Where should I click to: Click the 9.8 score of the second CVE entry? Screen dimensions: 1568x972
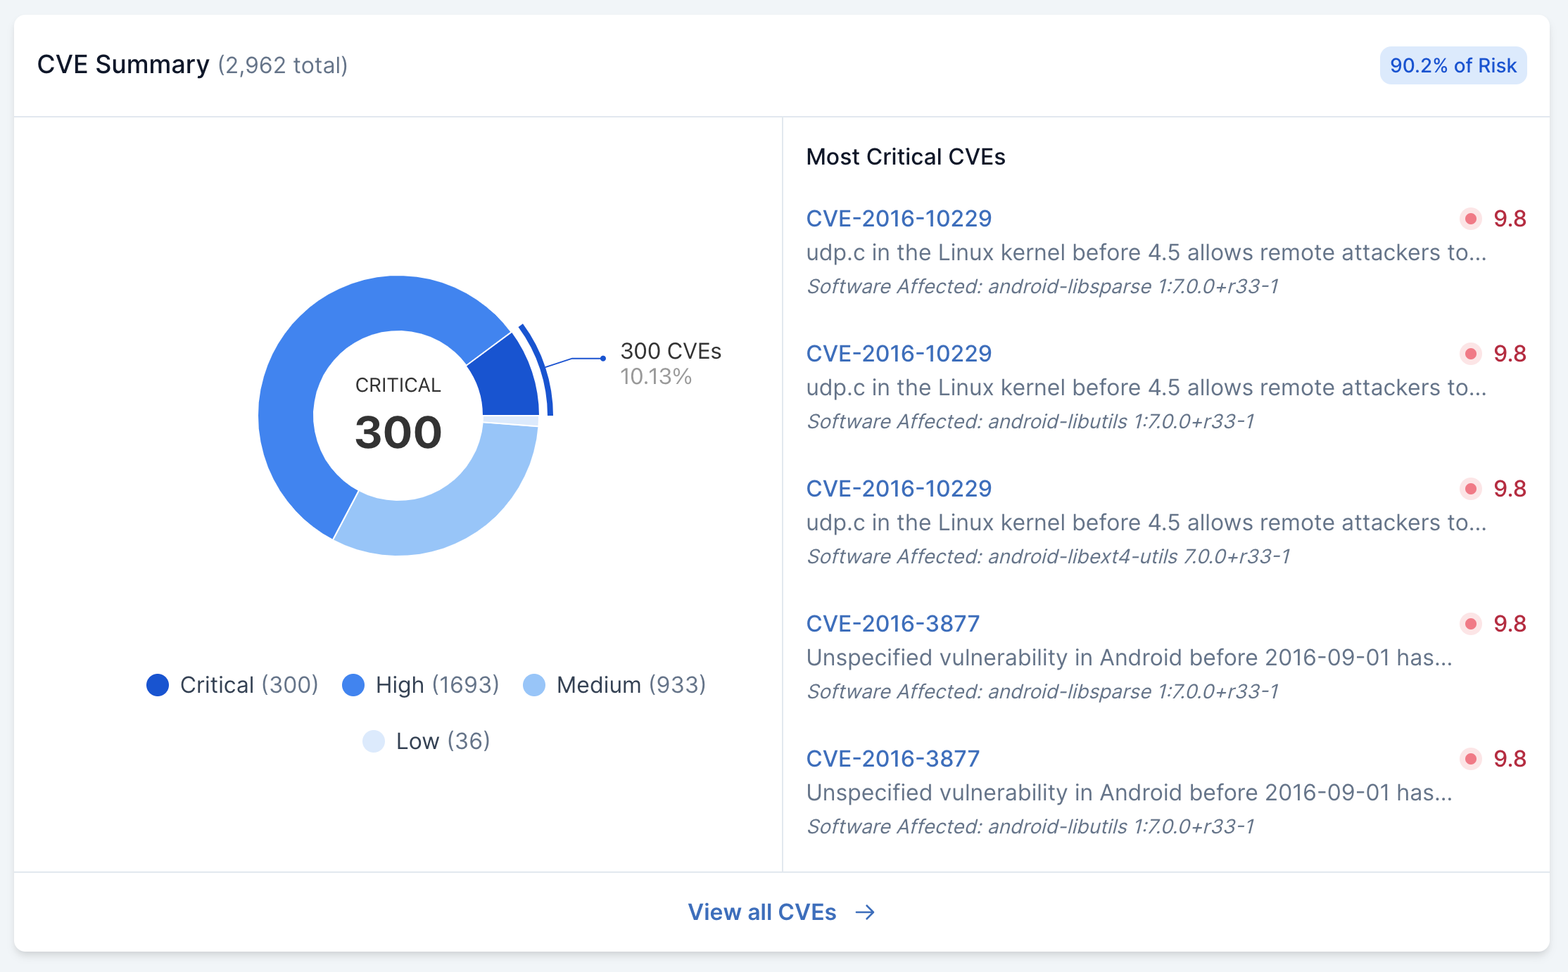[1510, 354]
